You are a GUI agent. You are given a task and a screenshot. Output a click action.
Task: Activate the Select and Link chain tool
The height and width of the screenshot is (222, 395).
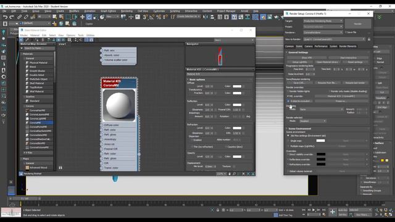pyautogui.click(x=19, y=17)
